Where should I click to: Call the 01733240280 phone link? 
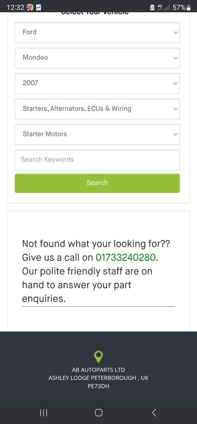(126, 257)
